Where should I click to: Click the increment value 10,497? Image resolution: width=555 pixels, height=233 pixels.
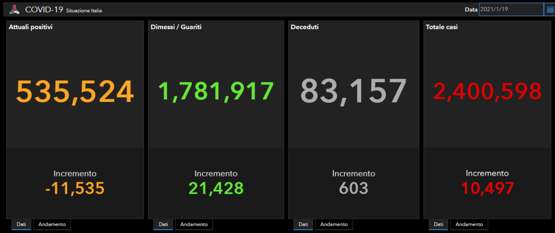coord(487,188)
